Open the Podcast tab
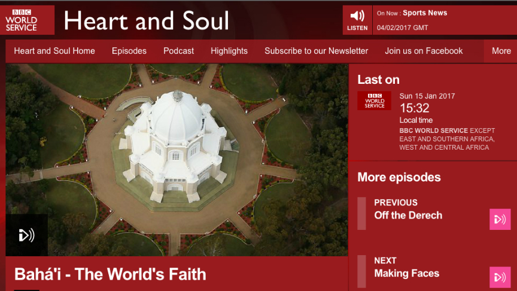517x291 pixels. (x=178, y=51)
